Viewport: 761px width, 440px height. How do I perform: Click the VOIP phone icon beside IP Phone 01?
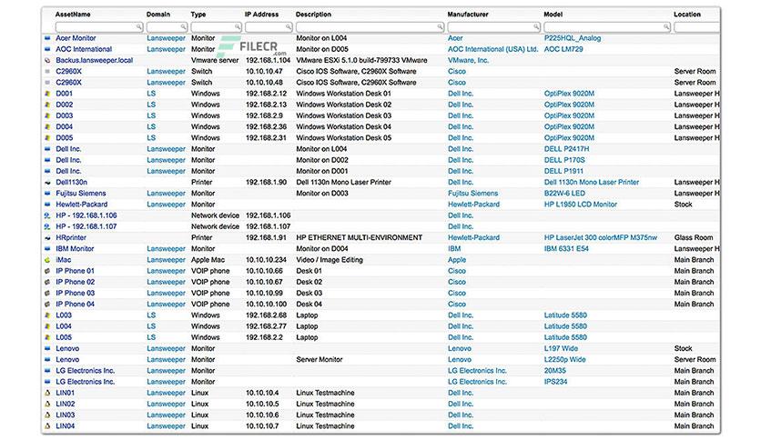tap(47, 271)
